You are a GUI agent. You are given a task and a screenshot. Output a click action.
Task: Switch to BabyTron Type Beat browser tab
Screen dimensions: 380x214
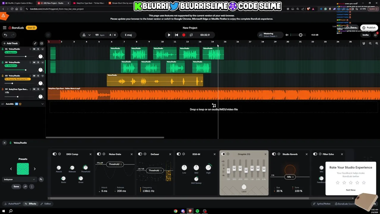pyautogui.click(x=88, y=3)
